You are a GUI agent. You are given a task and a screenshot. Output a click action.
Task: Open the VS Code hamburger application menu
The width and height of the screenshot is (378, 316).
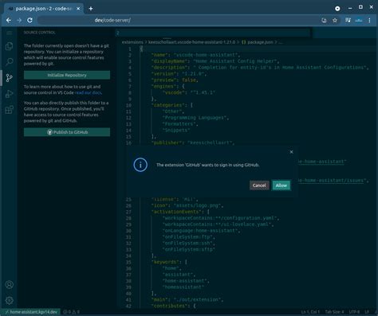[x=10, y=33]
